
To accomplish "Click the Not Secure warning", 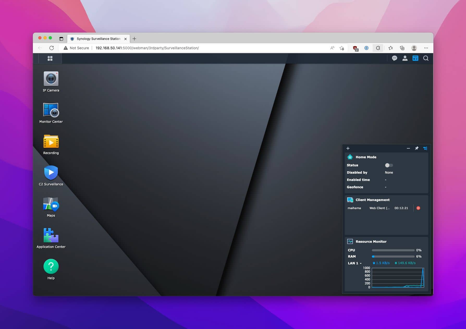I will [x=76, y=48].
